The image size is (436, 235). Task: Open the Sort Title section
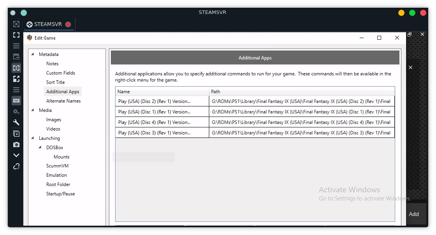(x=55, y=82)
